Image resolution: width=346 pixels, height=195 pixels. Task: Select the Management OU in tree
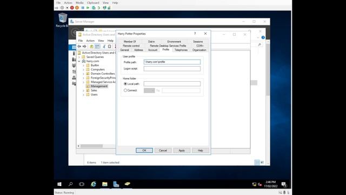tap(99, 86)
